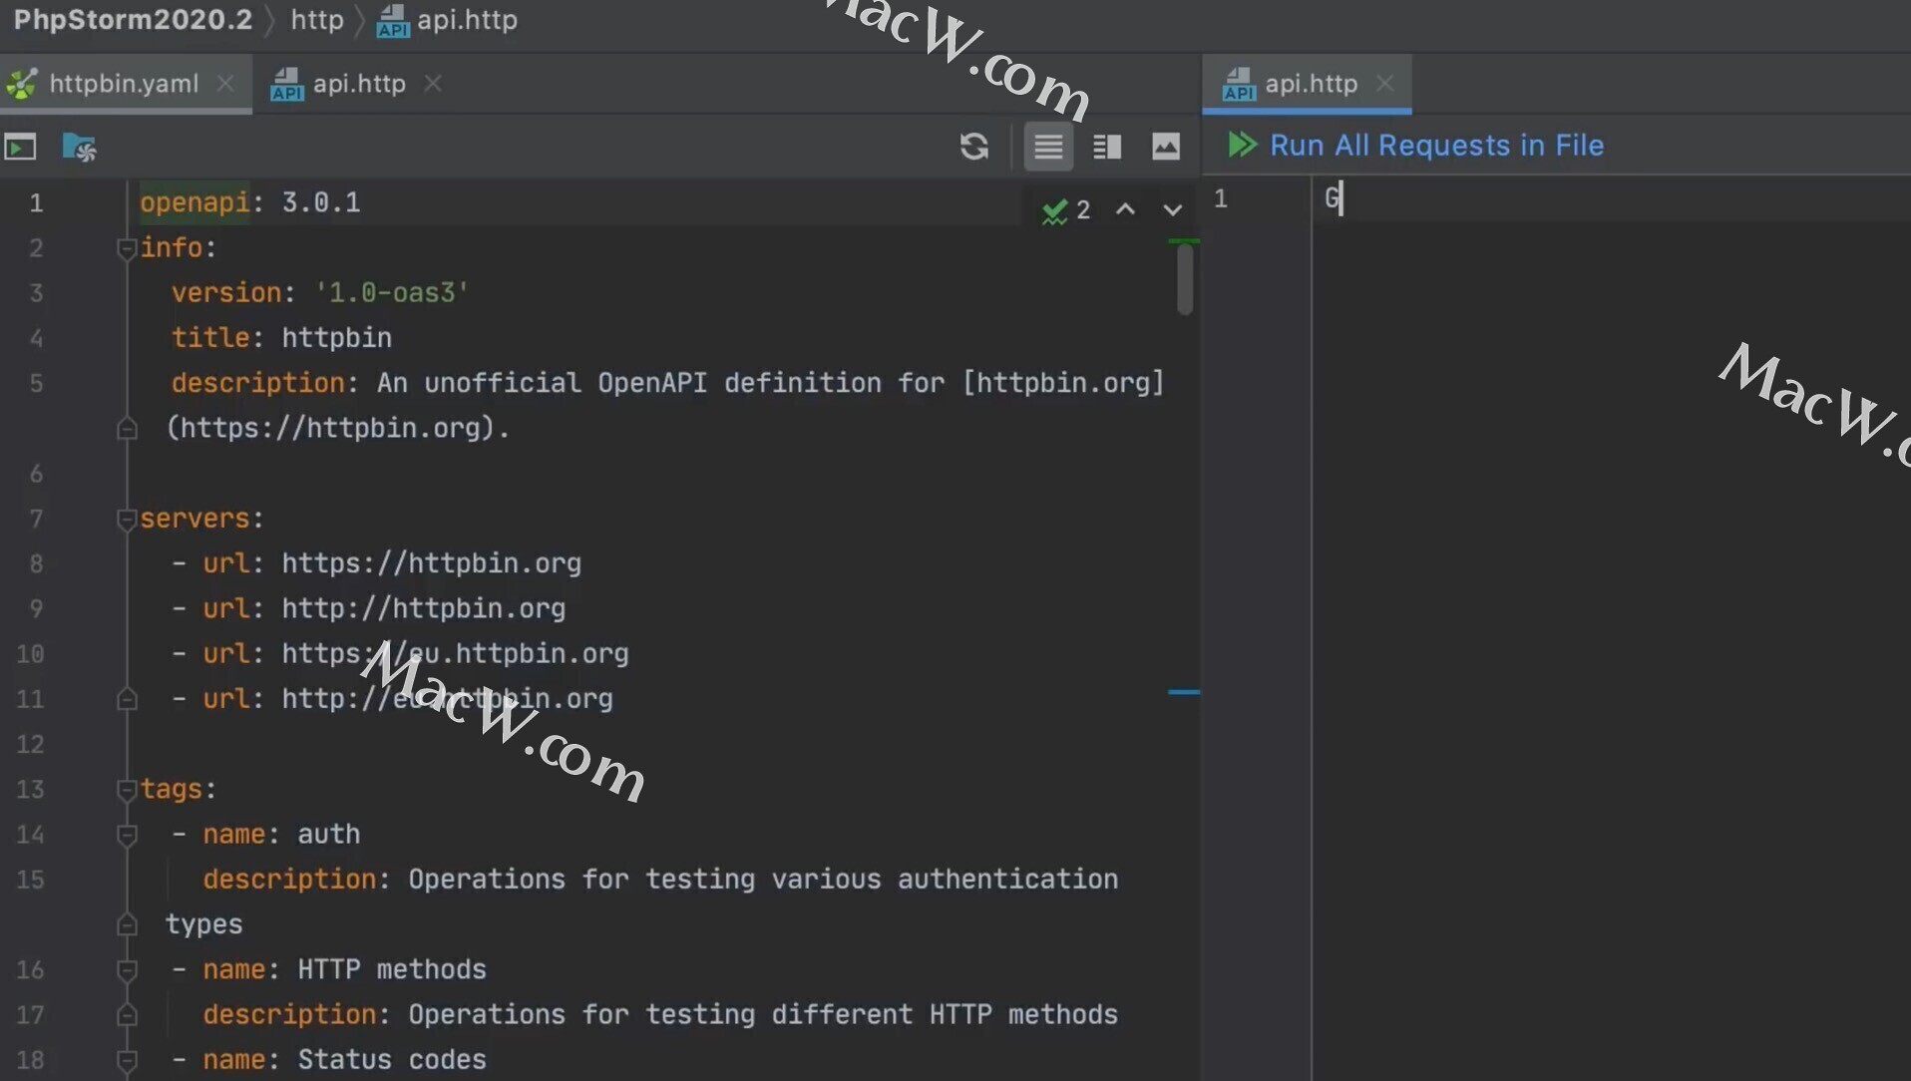
Task: Show editor only view mode
Action: [1048, 148]
